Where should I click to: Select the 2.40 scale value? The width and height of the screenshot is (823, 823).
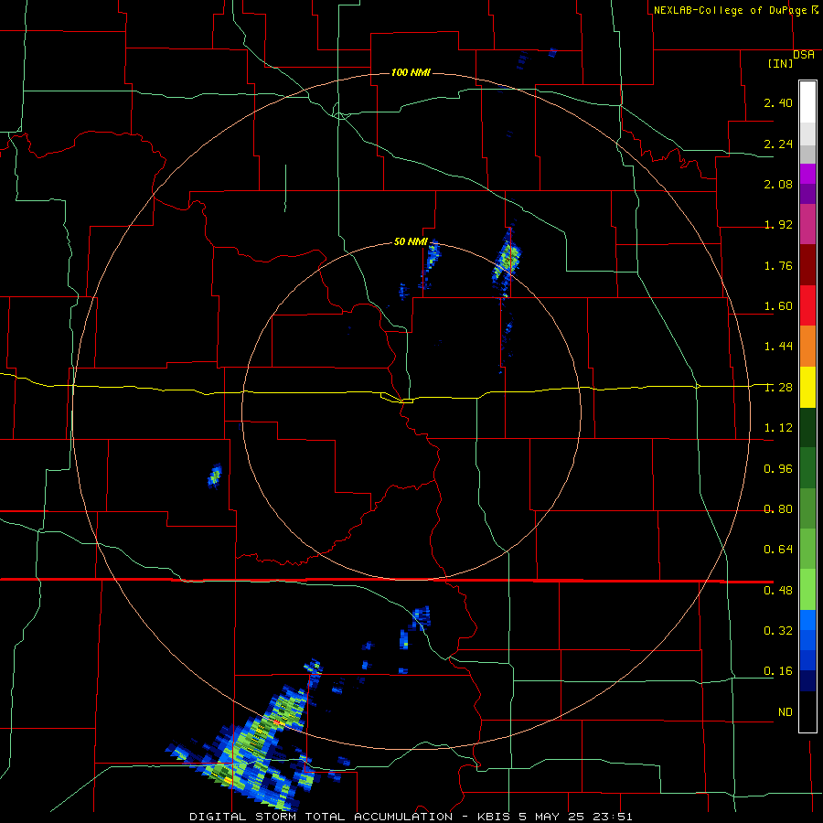(778, 102)
